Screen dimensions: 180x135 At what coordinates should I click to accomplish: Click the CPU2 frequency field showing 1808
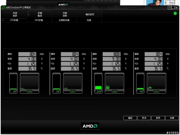(x=112, y=54)
